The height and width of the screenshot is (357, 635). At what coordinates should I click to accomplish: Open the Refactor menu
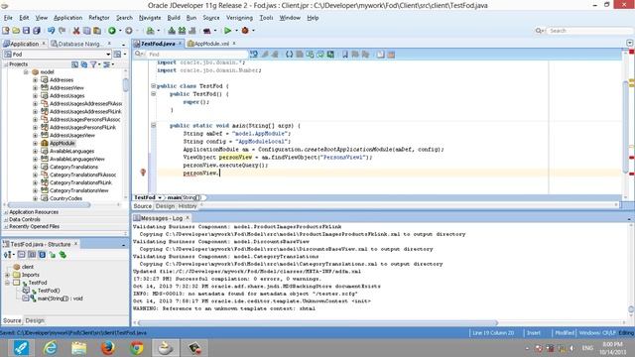[99, 18]
